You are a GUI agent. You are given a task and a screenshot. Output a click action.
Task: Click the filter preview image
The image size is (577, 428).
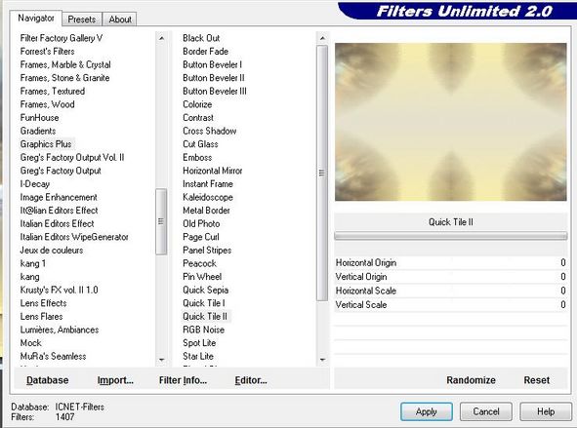(450, 122)
